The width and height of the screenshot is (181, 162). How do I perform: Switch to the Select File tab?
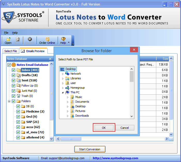coord(11,51)
